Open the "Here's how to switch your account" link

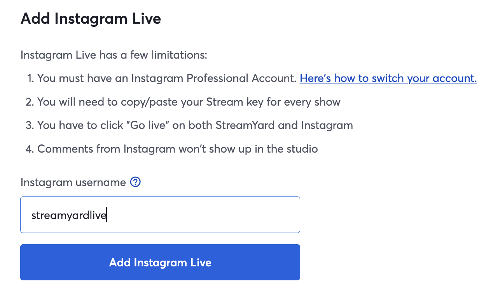(388, 78)
